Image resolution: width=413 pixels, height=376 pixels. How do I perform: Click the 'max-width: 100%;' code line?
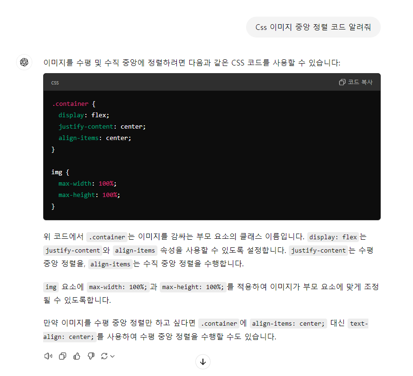(x=87, y=184)
